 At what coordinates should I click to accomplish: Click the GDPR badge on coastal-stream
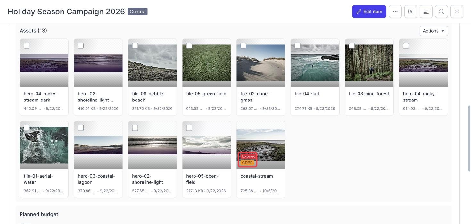[247, 163]
